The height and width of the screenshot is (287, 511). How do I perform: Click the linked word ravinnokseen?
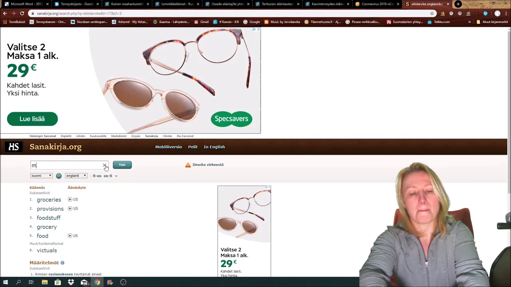coord(61,274)
